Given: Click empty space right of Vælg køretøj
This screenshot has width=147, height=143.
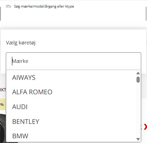Looking at the screenshot, I should click(x=89, y=43).
